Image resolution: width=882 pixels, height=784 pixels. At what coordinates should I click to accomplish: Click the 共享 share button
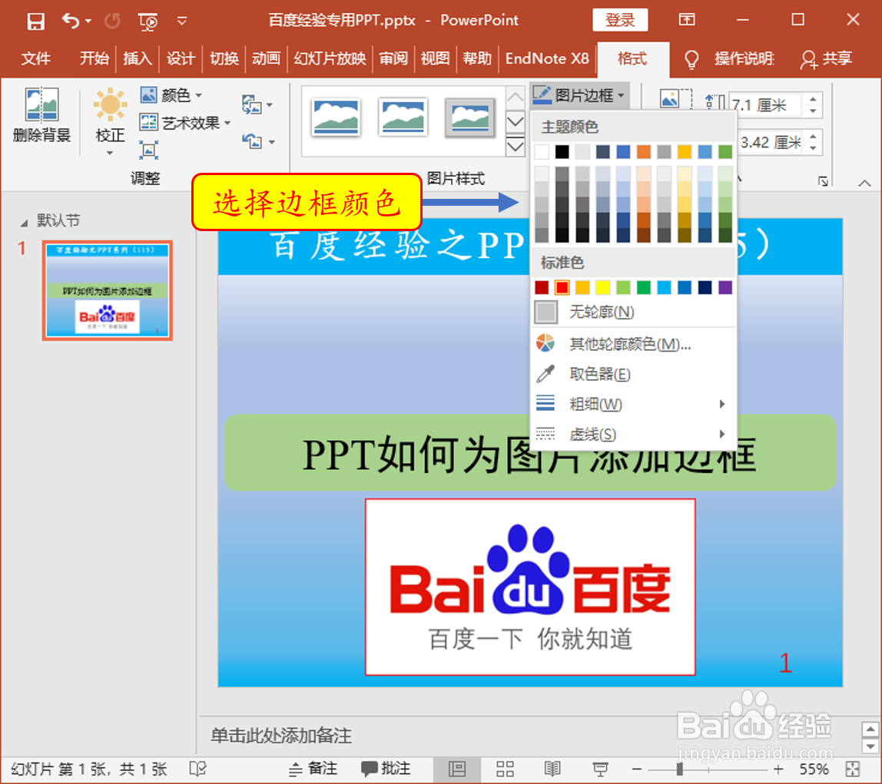tap(826, 58)
